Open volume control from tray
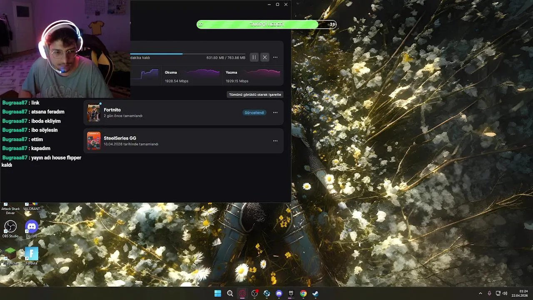 pyautogui.click(x=505, y=293)
